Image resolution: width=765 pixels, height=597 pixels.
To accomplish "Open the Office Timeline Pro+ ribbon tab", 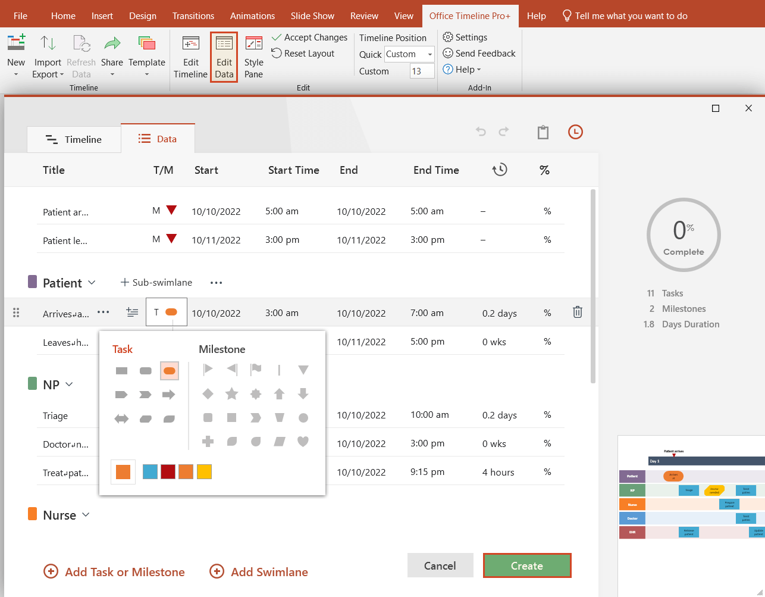I will pyautogui.click(x=470, y=15).
